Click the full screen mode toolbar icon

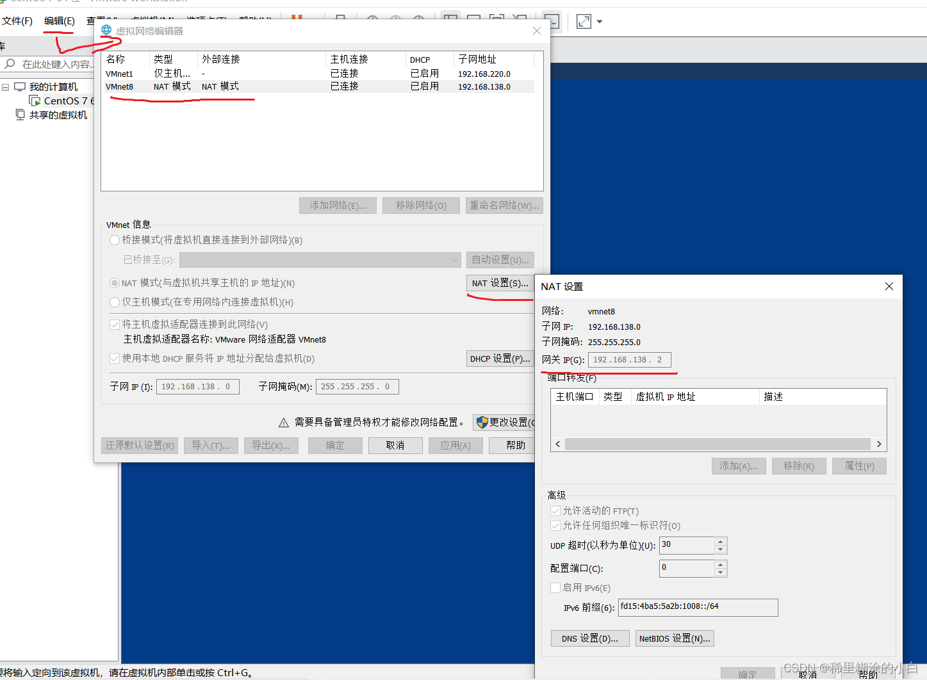[x=584, y=22]
